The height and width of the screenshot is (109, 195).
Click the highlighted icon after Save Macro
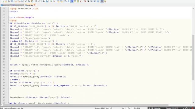102,1
